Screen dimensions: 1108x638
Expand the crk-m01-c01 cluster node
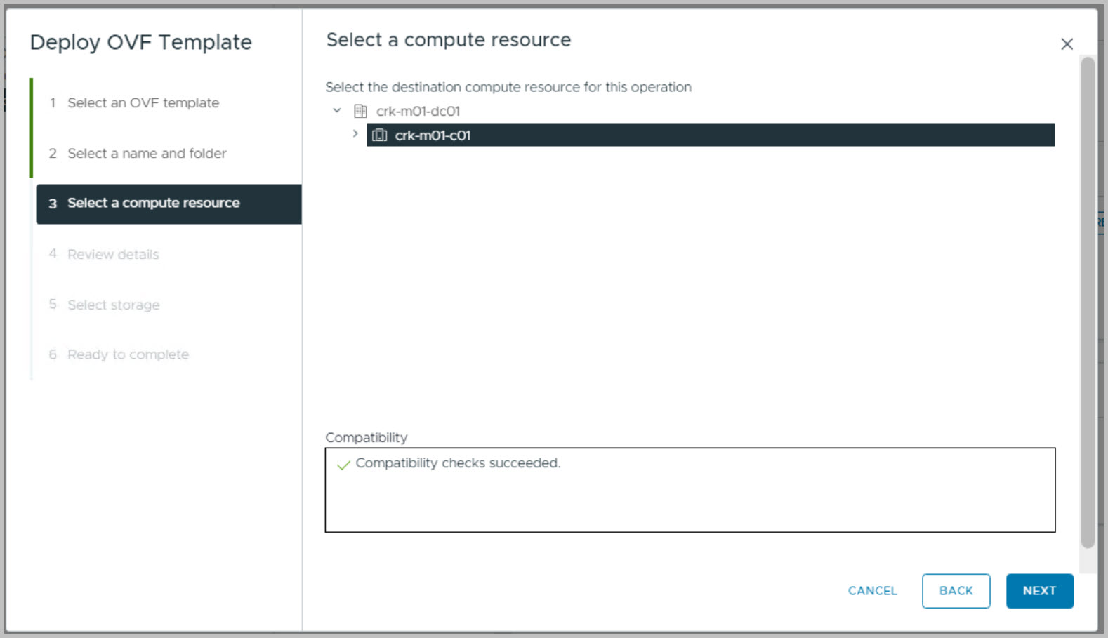tap(355, 134)
